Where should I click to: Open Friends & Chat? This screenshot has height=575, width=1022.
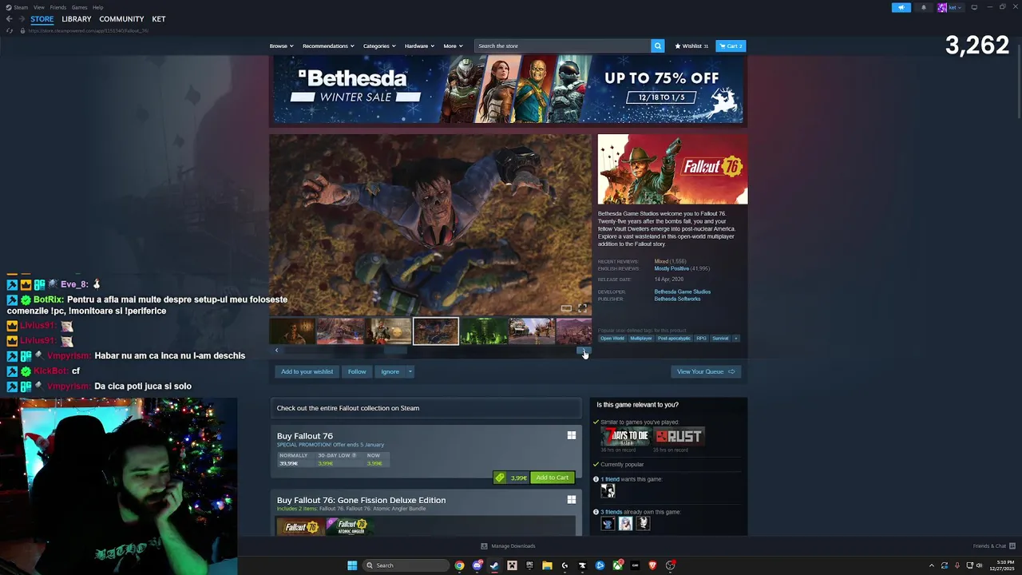[993, 546]
